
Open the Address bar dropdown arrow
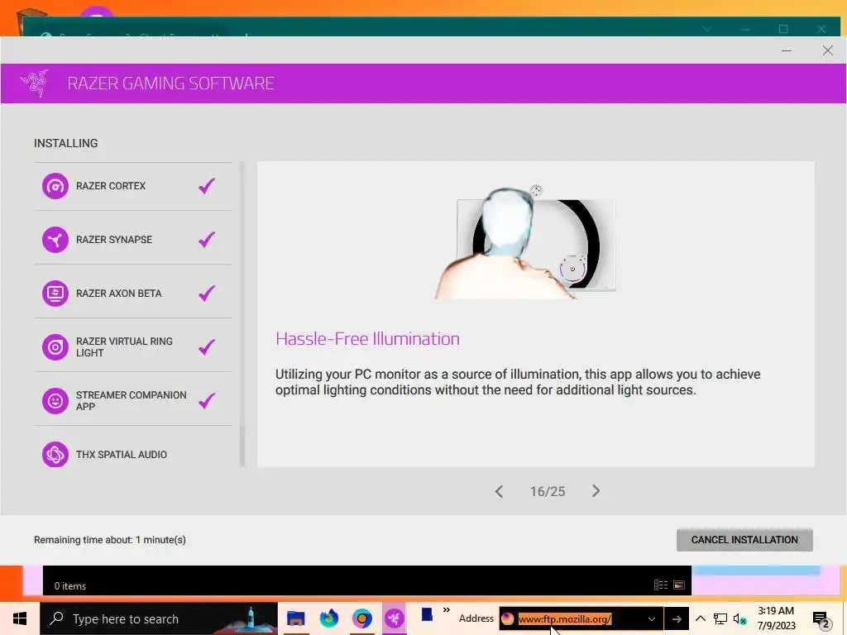click(x=652, y=618)
